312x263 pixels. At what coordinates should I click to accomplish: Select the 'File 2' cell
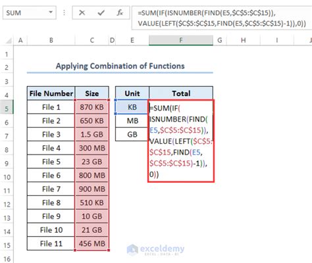tap(51, 121)
